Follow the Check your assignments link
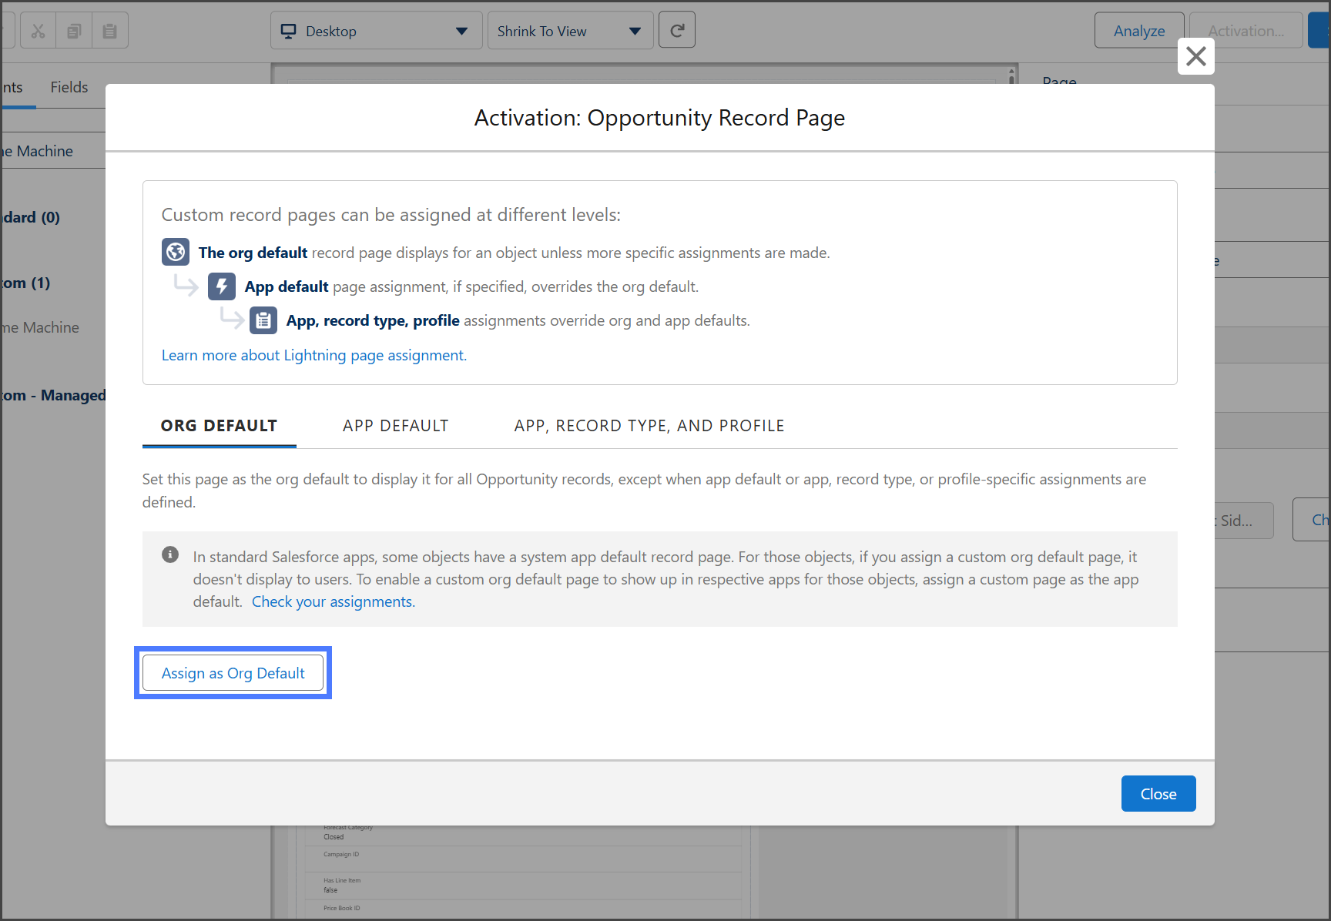The image size is (1331, 921). 333,601
